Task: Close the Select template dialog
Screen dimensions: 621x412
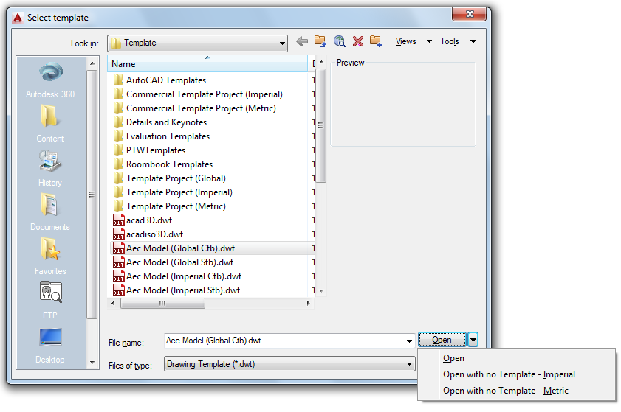Action: [470, 14]
